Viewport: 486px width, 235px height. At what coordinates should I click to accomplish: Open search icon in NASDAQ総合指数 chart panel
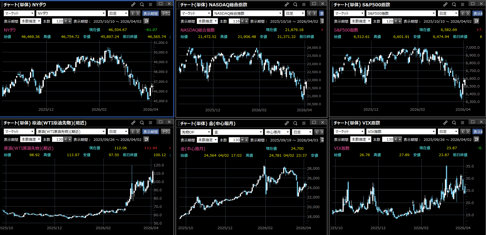[295, 4]
